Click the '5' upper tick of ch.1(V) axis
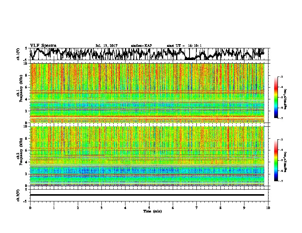This screenshot has width=302, height=233. click(26, 48)
